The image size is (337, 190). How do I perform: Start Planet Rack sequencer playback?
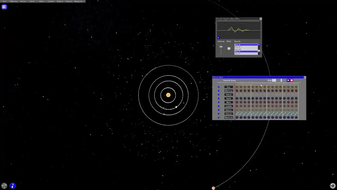[288, 80]
